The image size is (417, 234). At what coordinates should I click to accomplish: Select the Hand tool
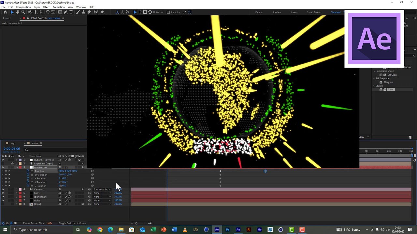tap(18, 12)
